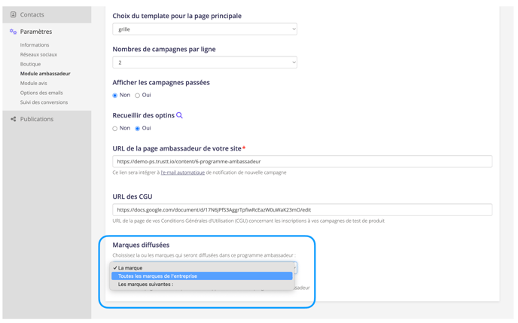Open the campagnes par ligne dropdown

point(204,62)
